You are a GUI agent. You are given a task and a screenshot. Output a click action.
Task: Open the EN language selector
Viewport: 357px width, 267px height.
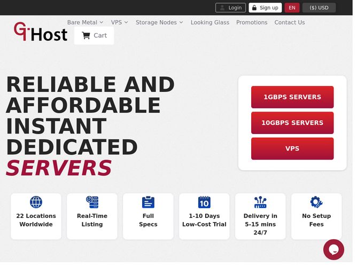(292, 7)
